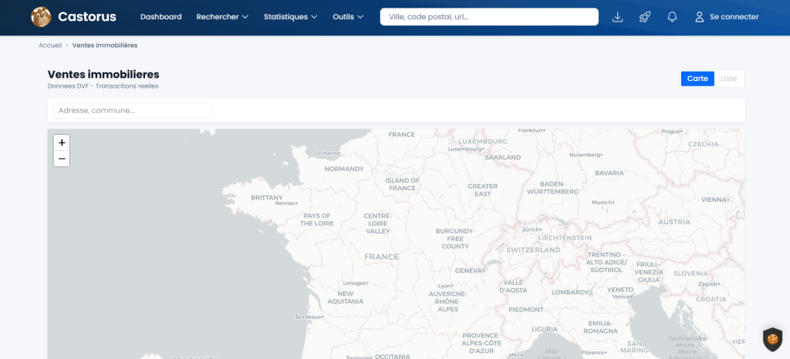
Task: Click the user profile icon
Action: [699, 17]
